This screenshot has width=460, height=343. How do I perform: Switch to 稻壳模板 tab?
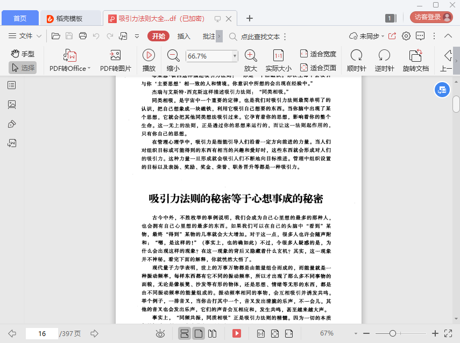click(70, 18)
